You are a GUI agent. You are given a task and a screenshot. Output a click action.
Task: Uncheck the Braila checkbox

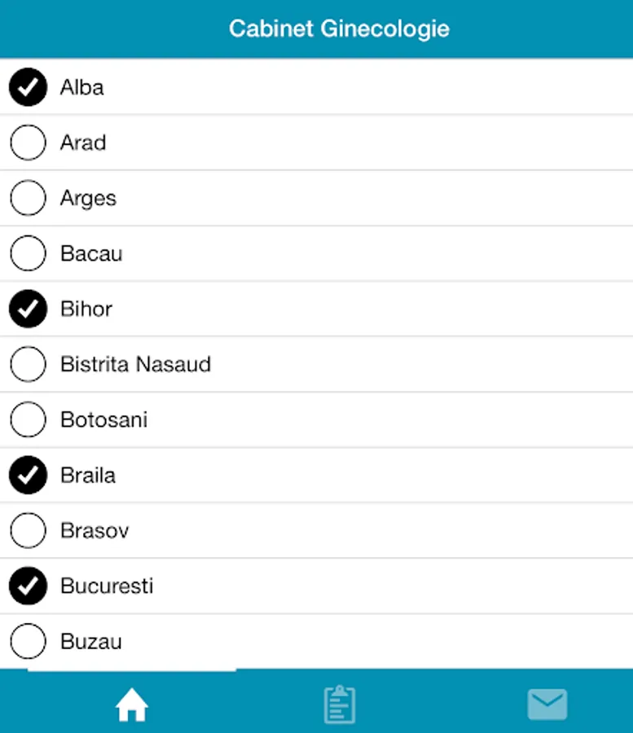[29, 475]
